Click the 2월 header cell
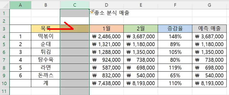The width and height of the screenshot is (229, 95). 141,29
